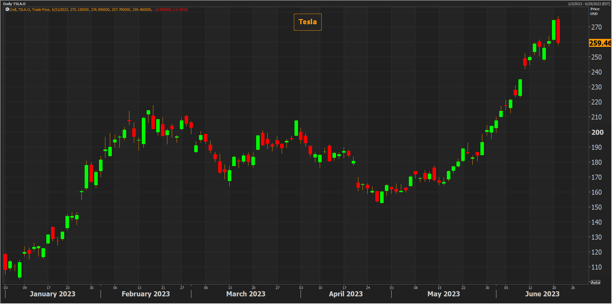Click the Daily TSLA.O chart title

[14, 4]
